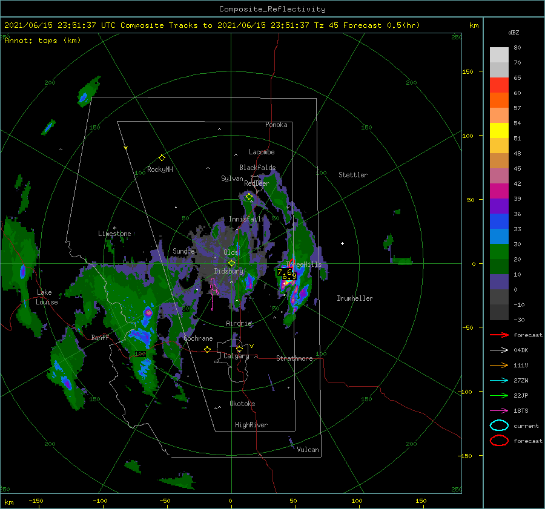Click the yellow diamond marker below RedDeer

(249, 197)
